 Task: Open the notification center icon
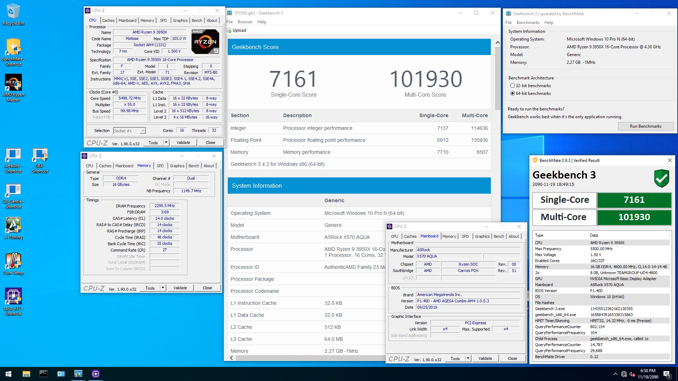667,374
